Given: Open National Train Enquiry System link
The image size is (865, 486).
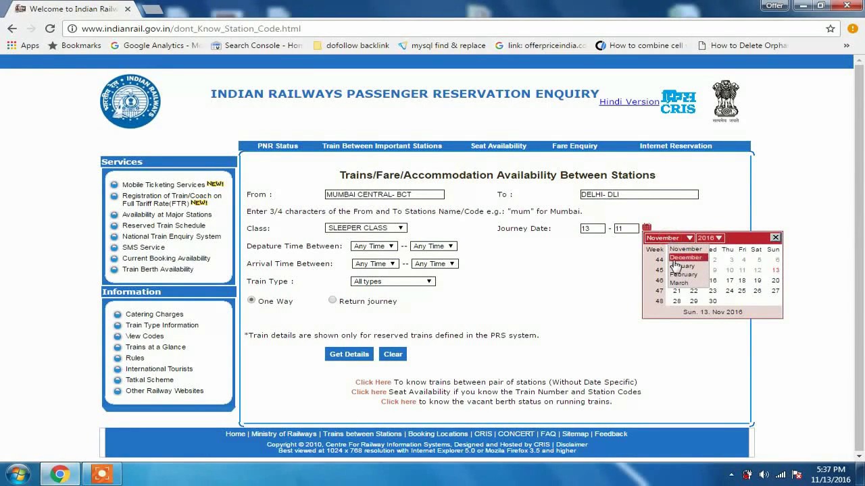Looking at the screenshot, I should (x=172, y=236).
